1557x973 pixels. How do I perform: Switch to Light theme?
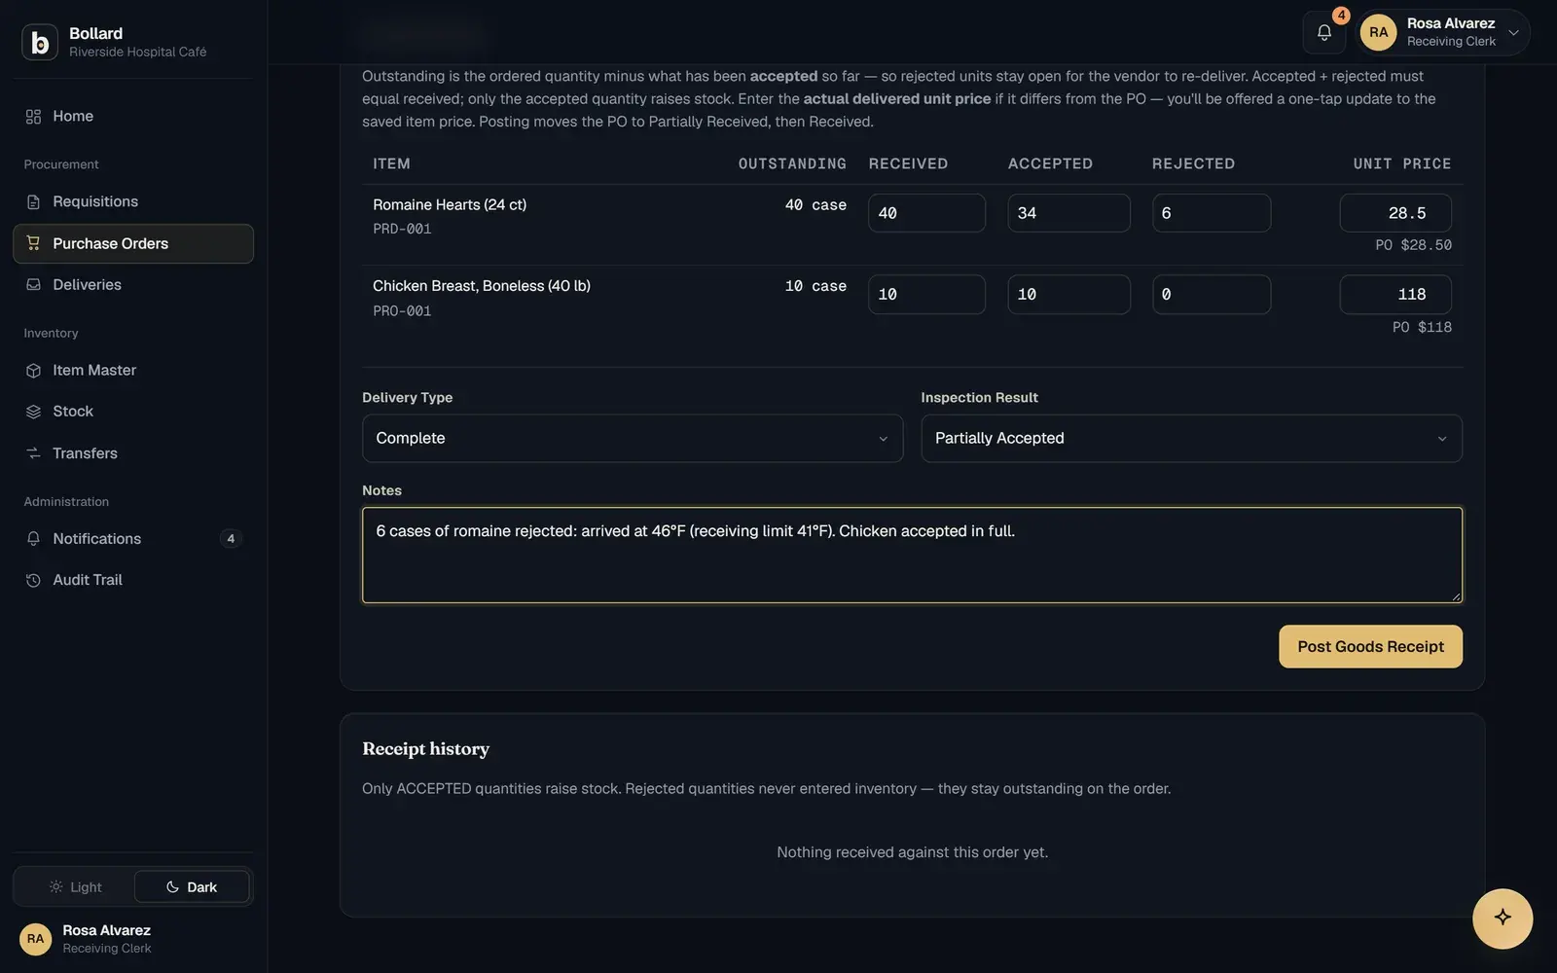click(x=75, y=886)
